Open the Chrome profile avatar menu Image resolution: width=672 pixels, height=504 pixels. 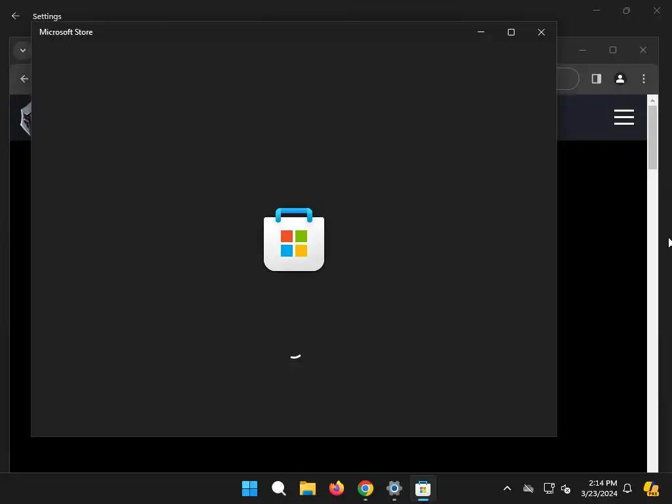click(x=619, y=79)
